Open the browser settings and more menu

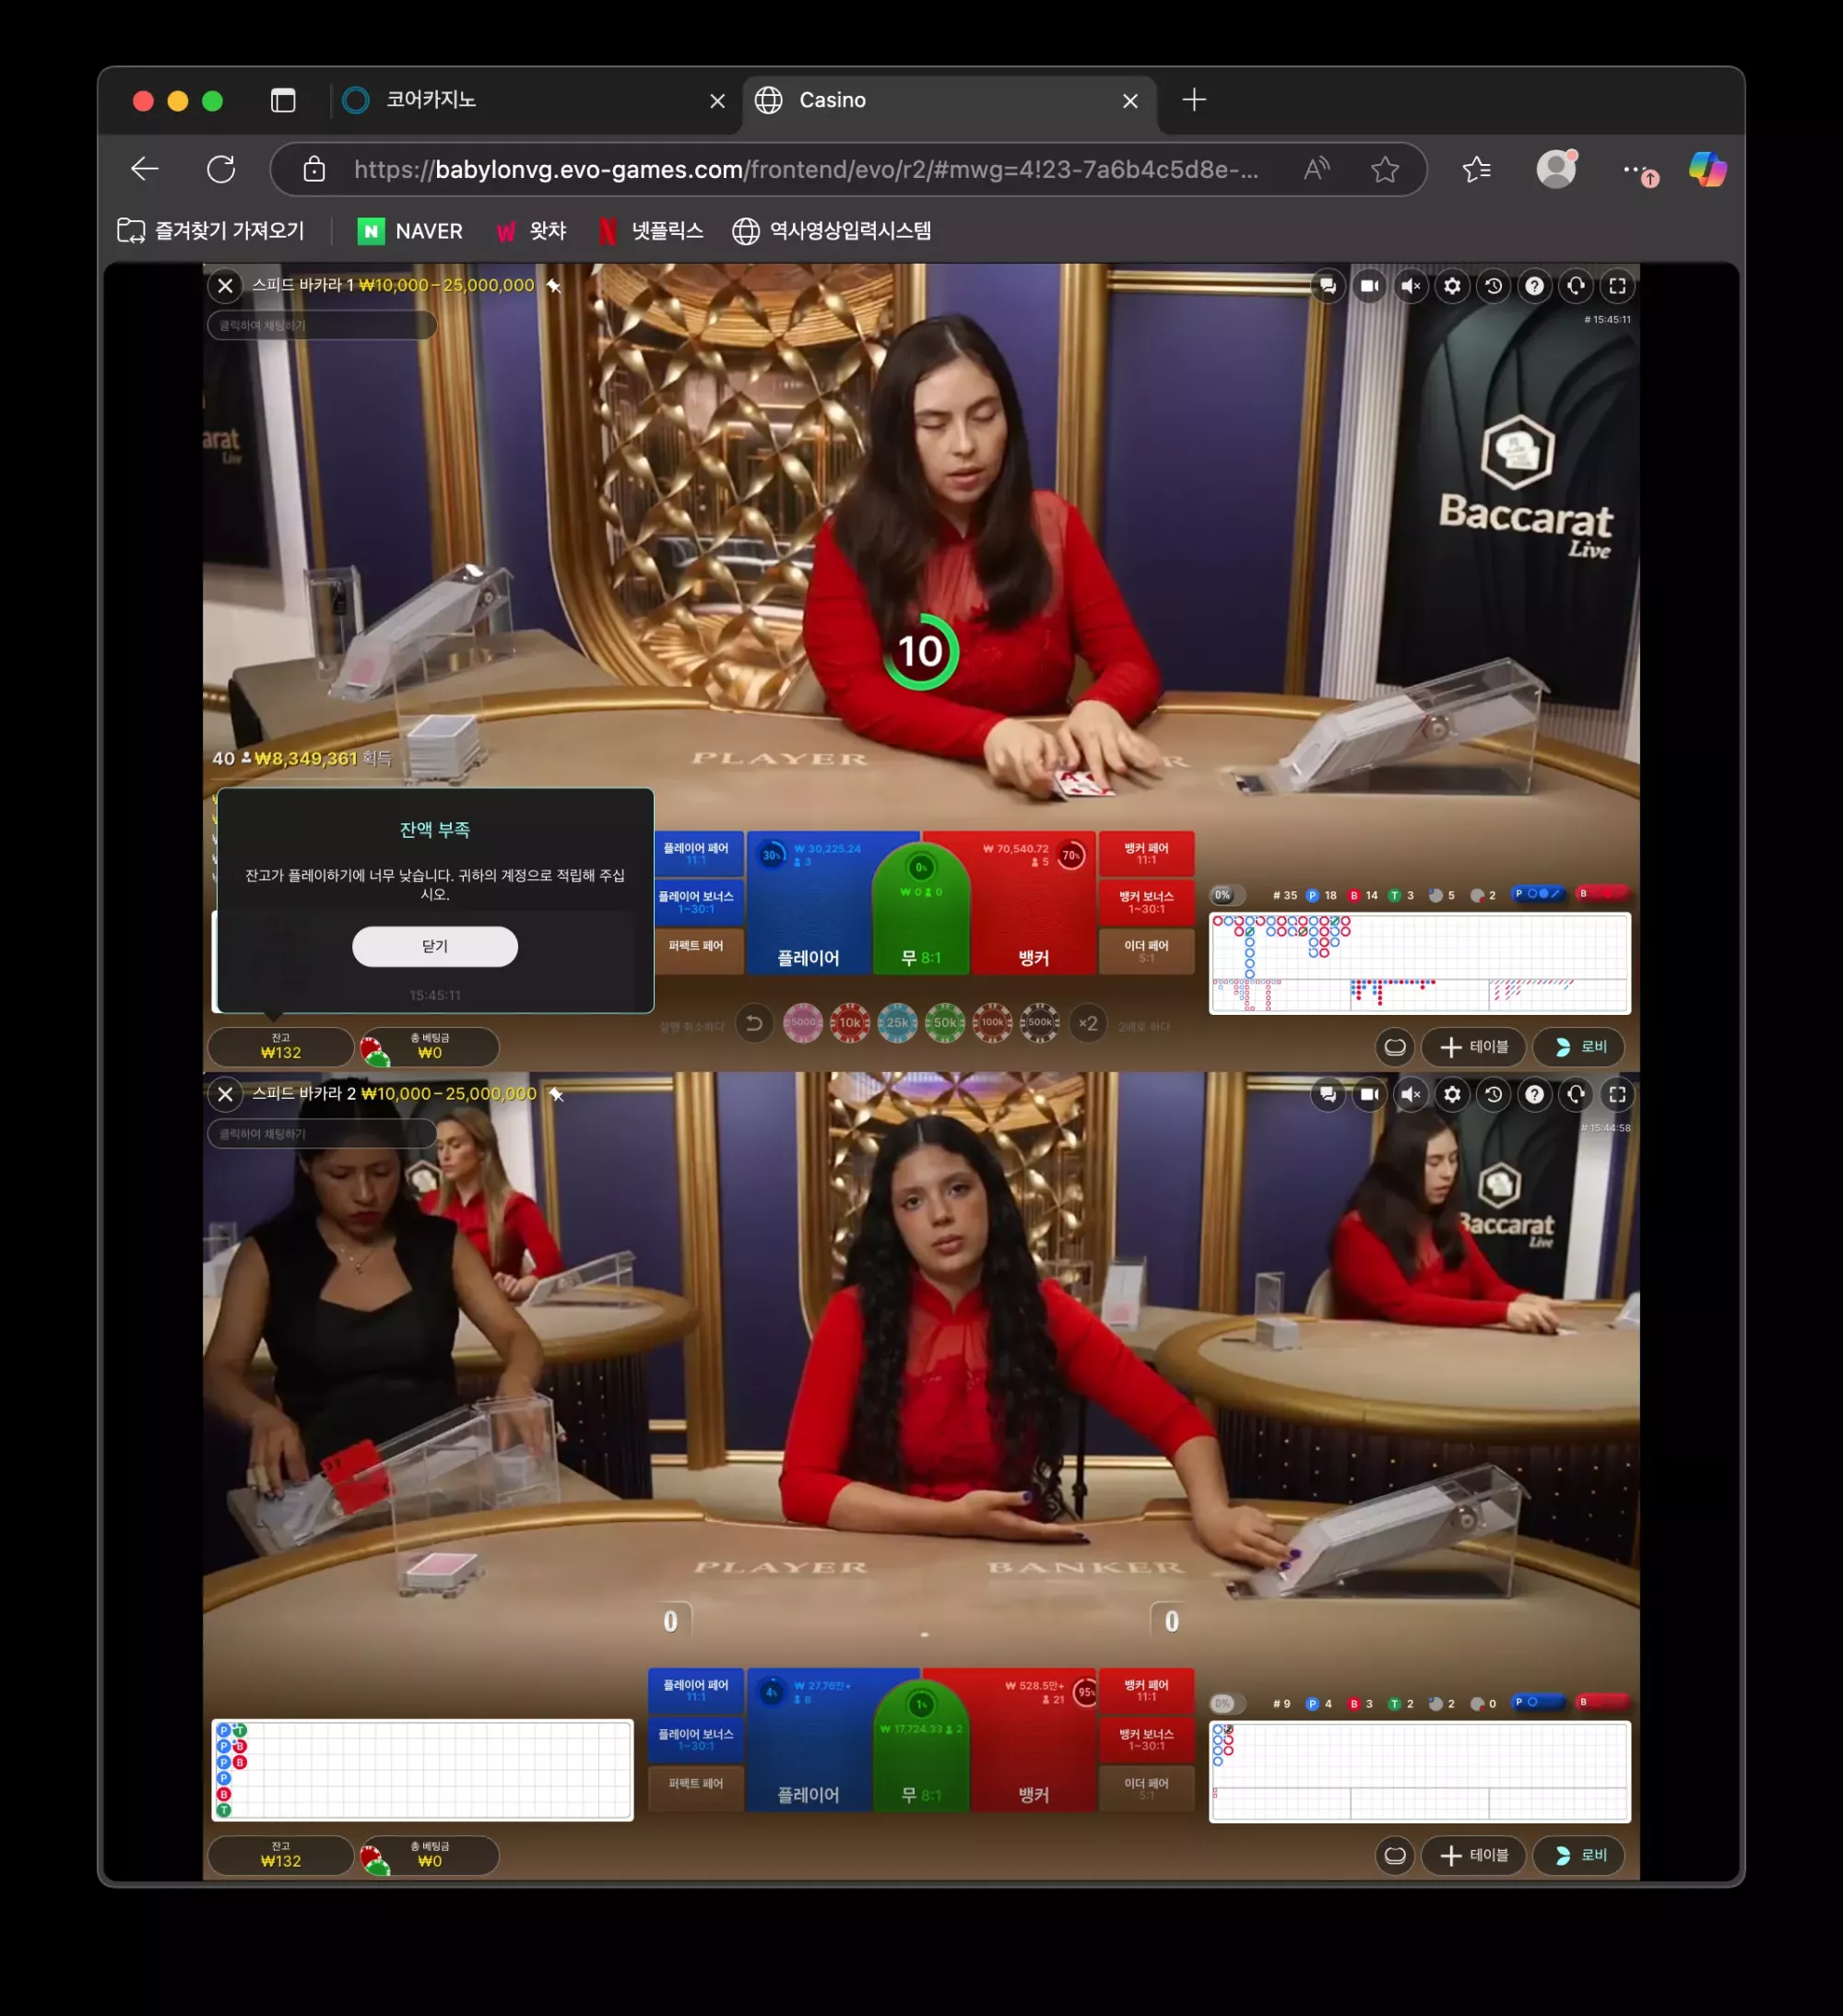(1635, 170)
